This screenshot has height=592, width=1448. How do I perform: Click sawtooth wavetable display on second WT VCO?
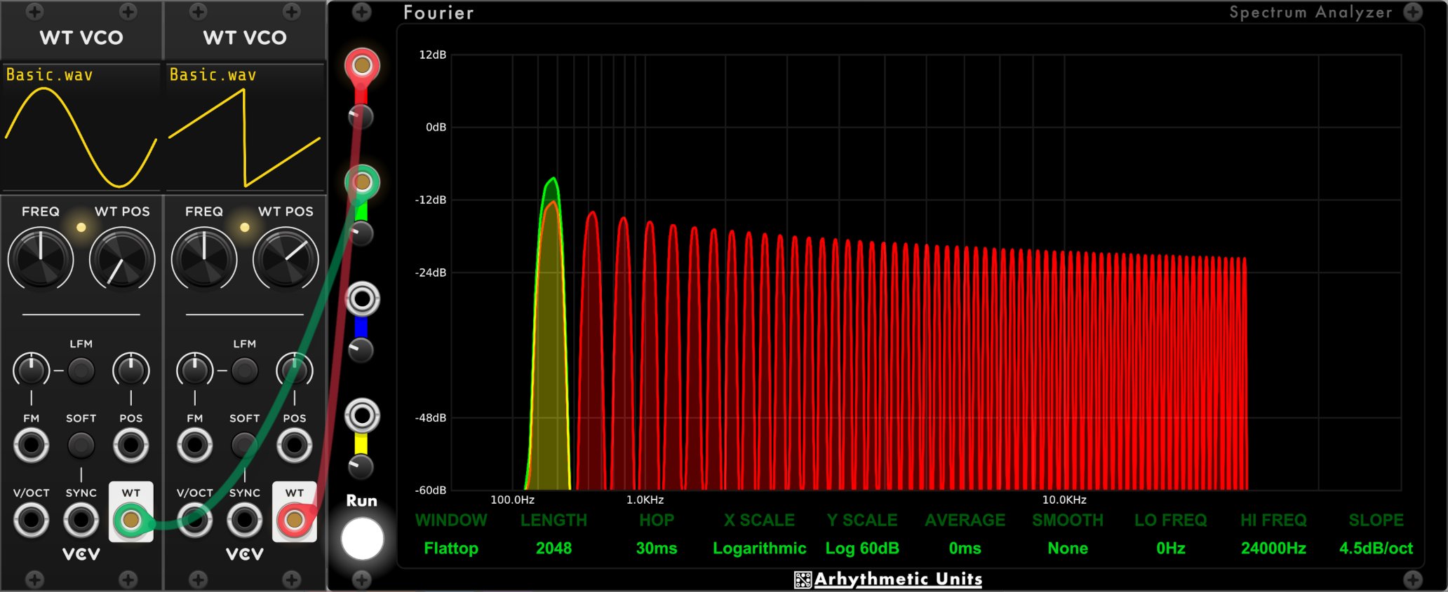(244, 128)
